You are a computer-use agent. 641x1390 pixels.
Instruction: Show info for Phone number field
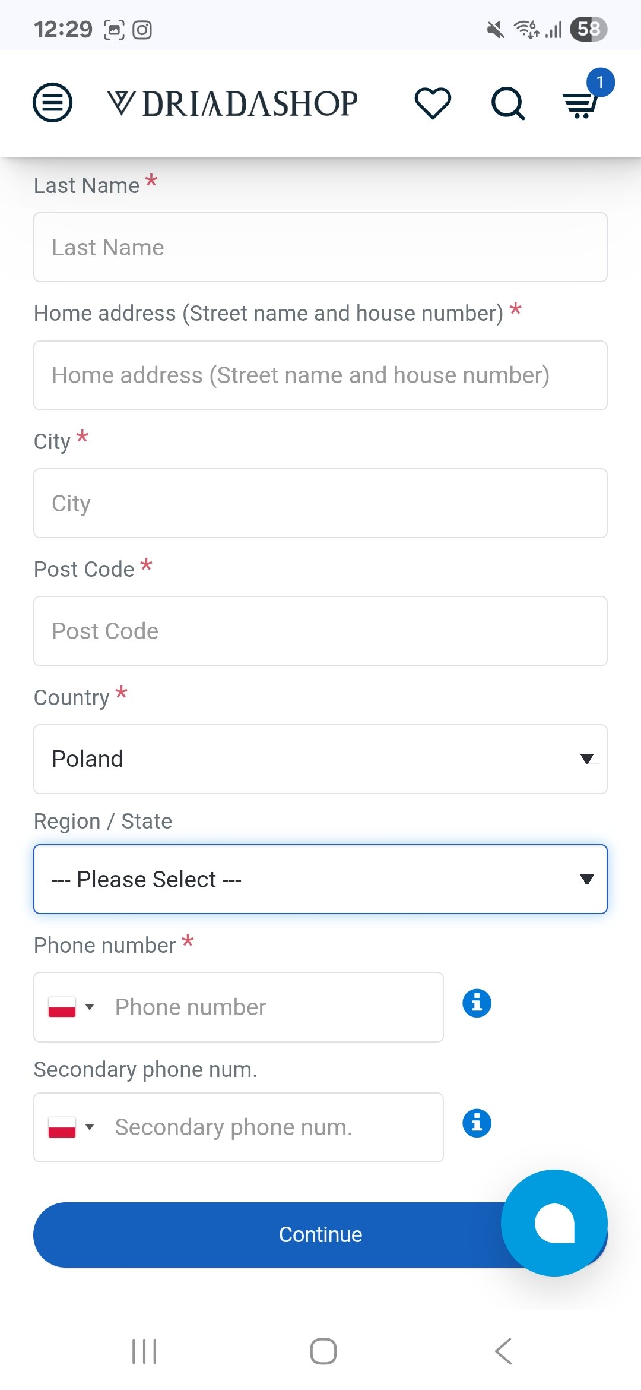pyautogui.click(x=477, y=1003)
